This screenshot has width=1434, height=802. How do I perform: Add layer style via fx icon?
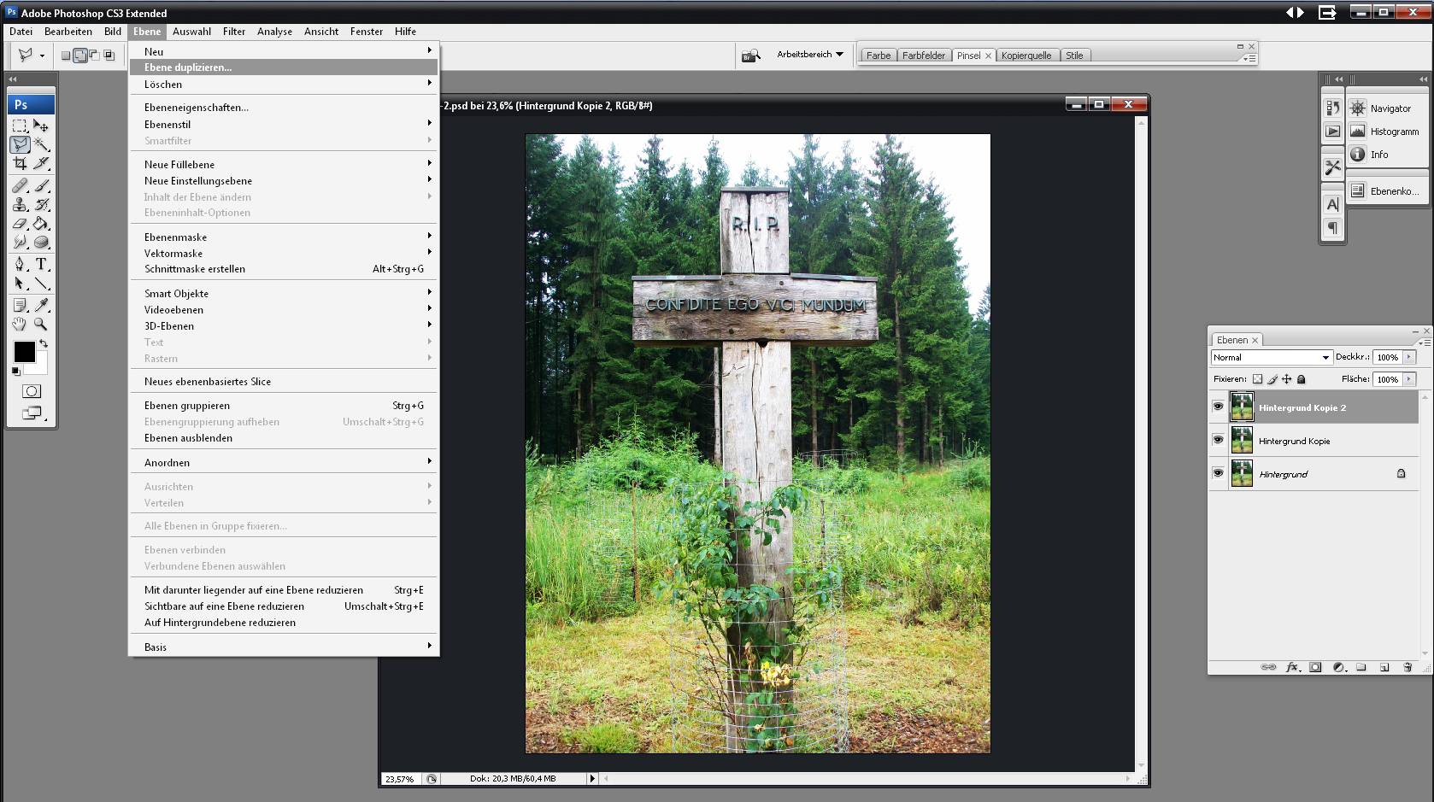(x=1292, y=667)
